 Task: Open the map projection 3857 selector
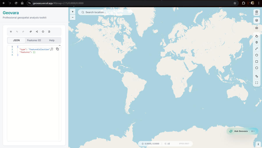[x=257, y=13]
